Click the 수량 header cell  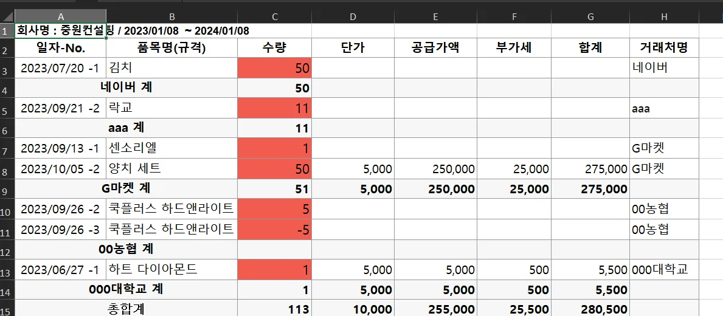click(274, 49)
